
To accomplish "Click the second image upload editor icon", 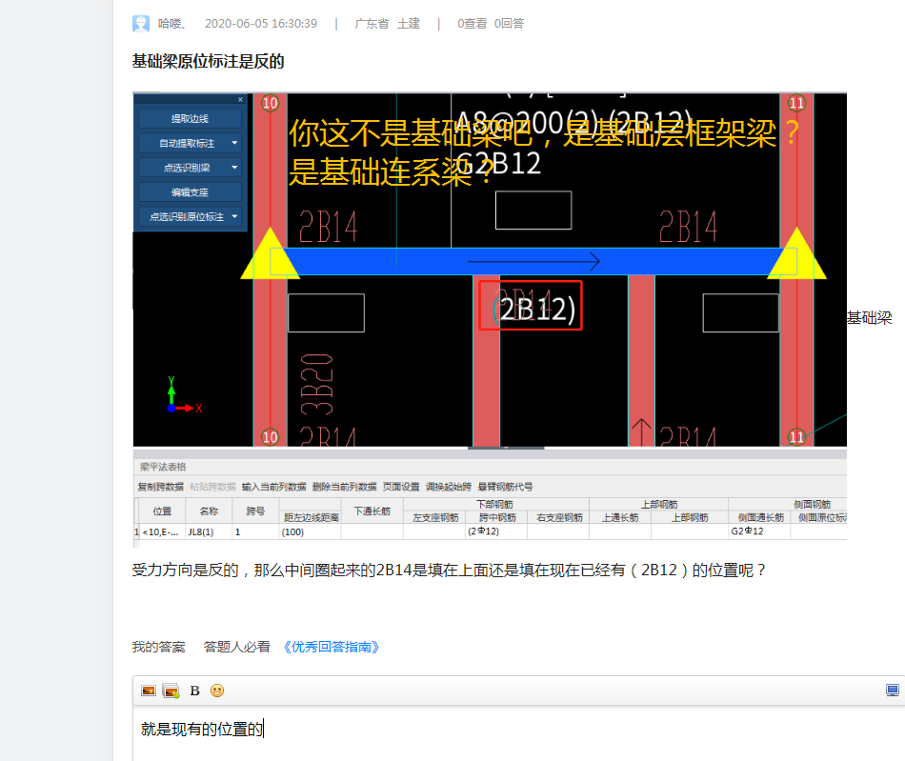I will point(171,691).
